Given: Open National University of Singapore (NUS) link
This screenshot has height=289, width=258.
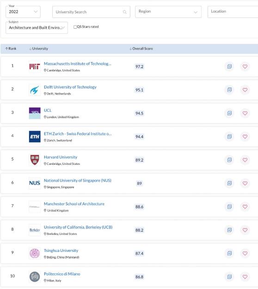Looking at the screenshot, I should coord(78,181).
